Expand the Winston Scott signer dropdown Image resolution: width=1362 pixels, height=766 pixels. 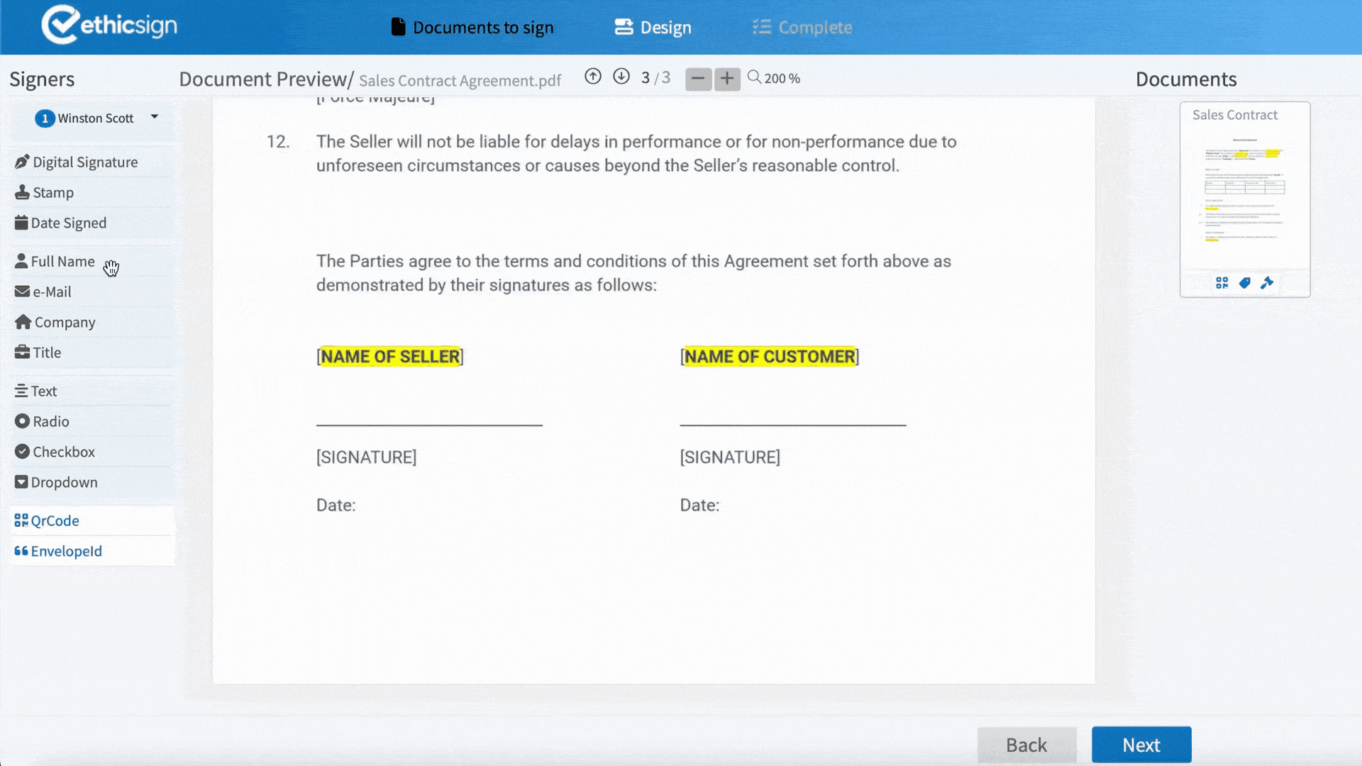[x=154, y=117]
